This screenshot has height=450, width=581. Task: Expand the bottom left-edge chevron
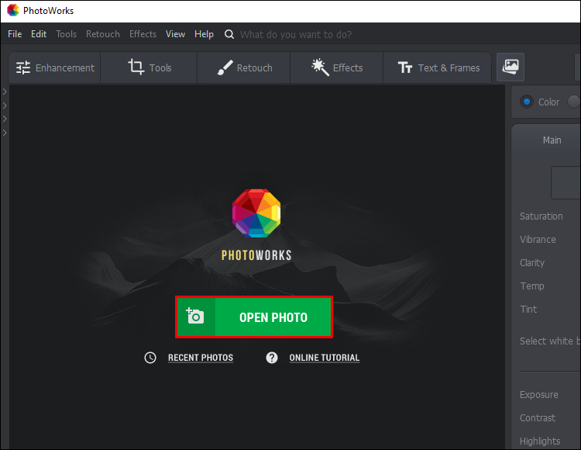(x=5, y=133)
